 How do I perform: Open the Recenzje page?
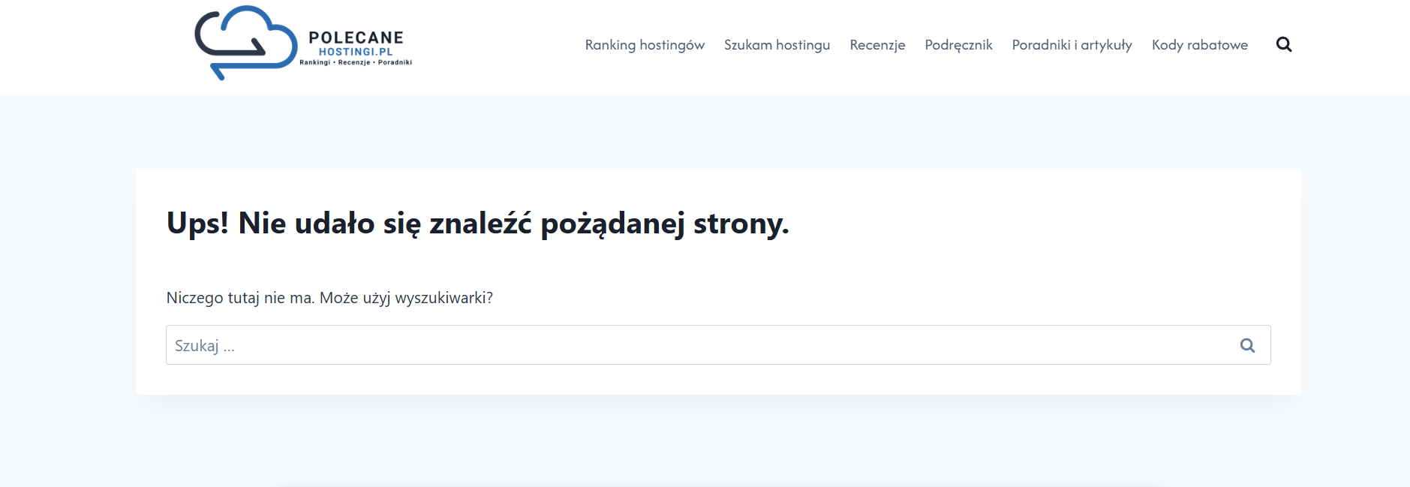tap(876, 45)
